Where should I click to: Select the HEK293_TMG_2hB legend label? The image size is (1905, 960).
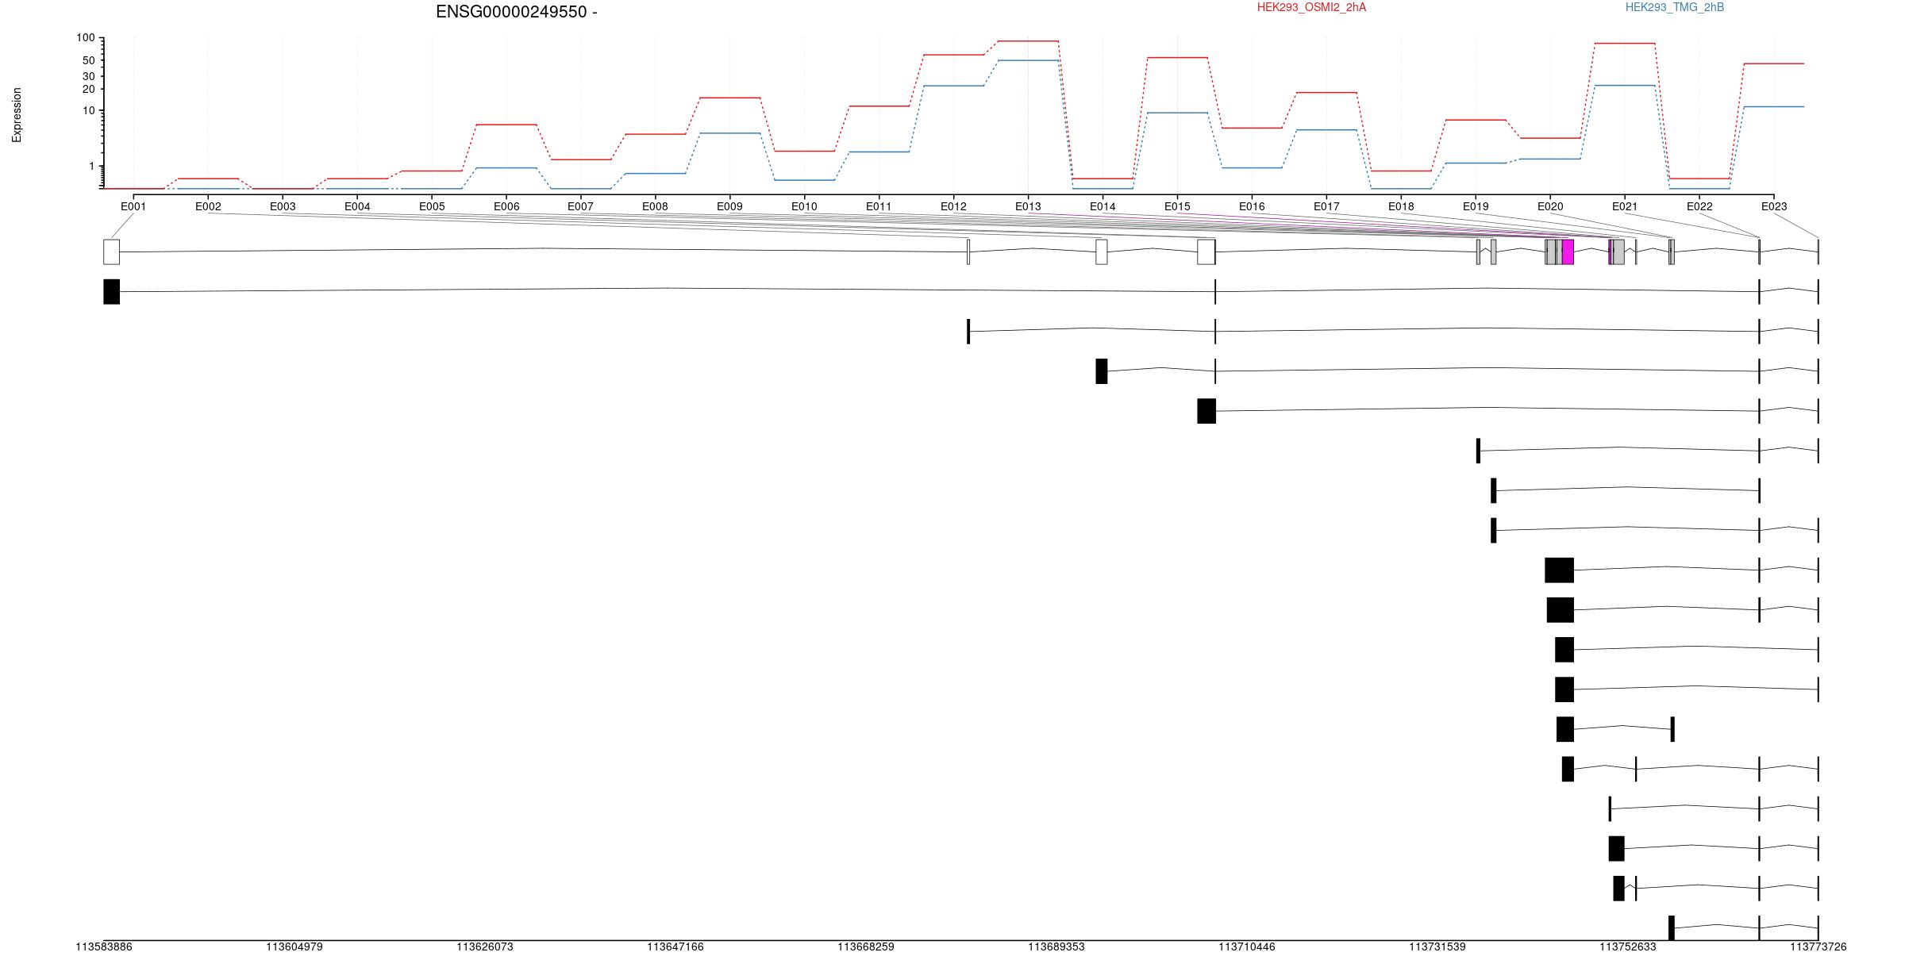coord(1675,7)
